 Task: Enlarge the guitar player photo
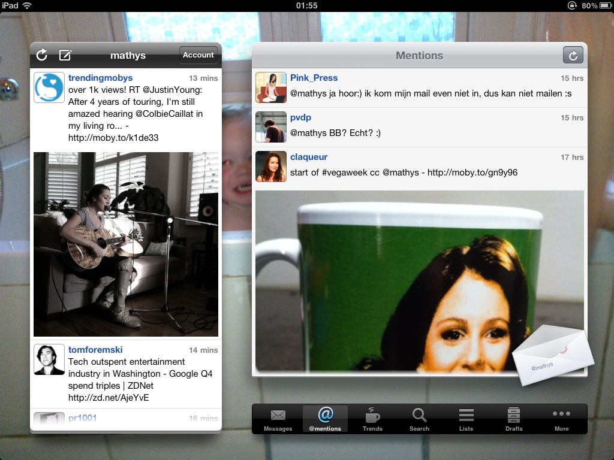tap(126, 244)
